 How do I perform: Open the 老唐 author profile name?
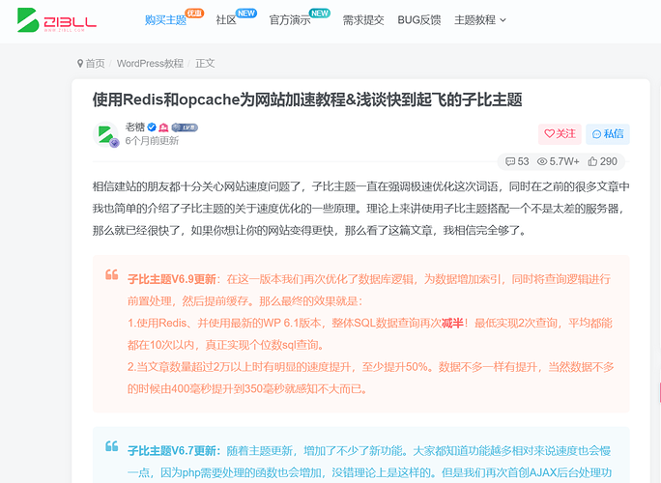click(135, 128)
